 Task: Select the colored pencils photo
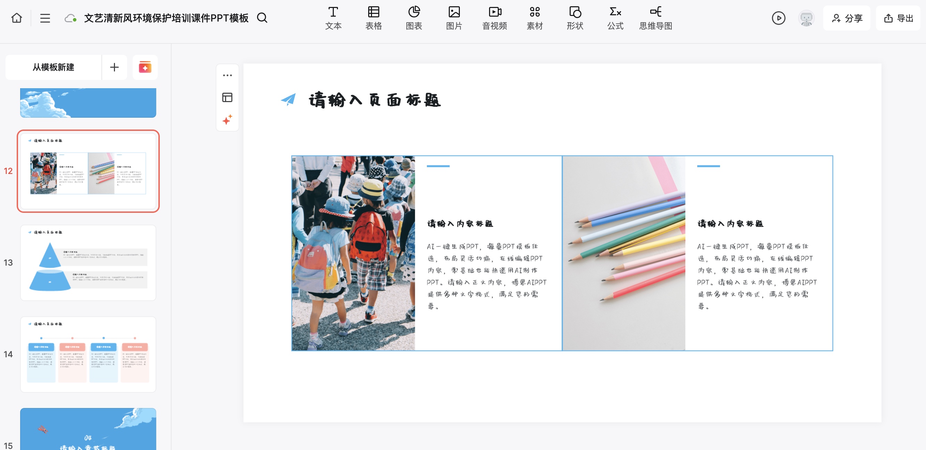point(624,253)
